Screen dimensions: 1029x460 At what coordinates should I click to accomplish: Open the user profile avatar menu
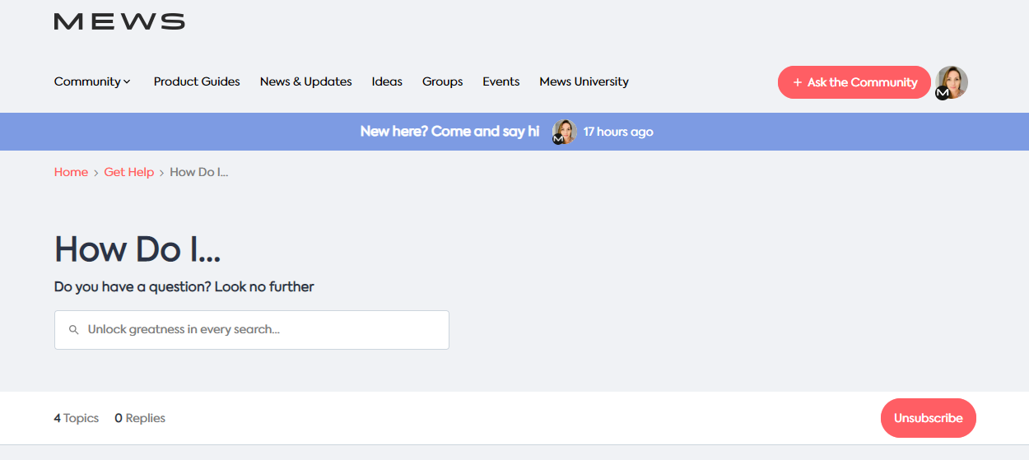[952, 82]
